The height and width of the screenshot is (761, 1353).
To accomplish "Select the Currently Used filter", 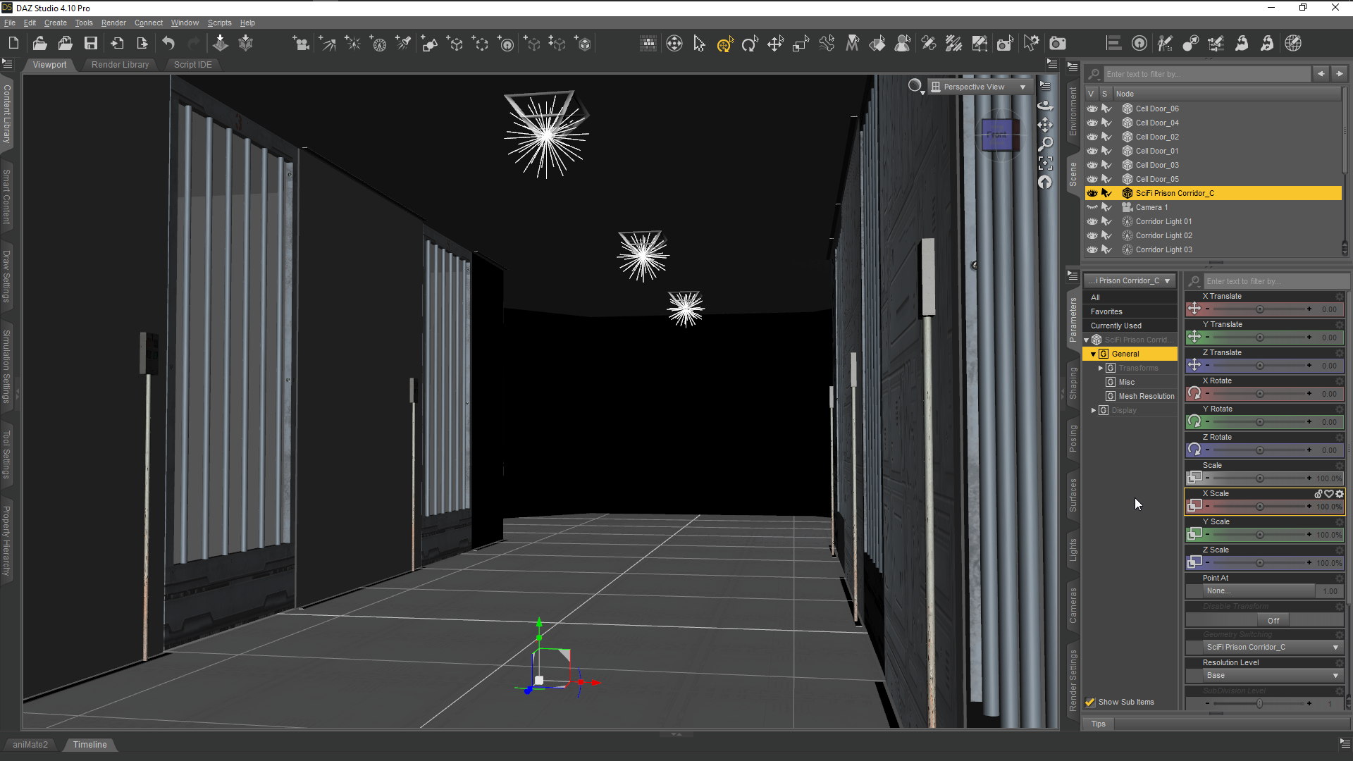I will [x=1116, y=326].
